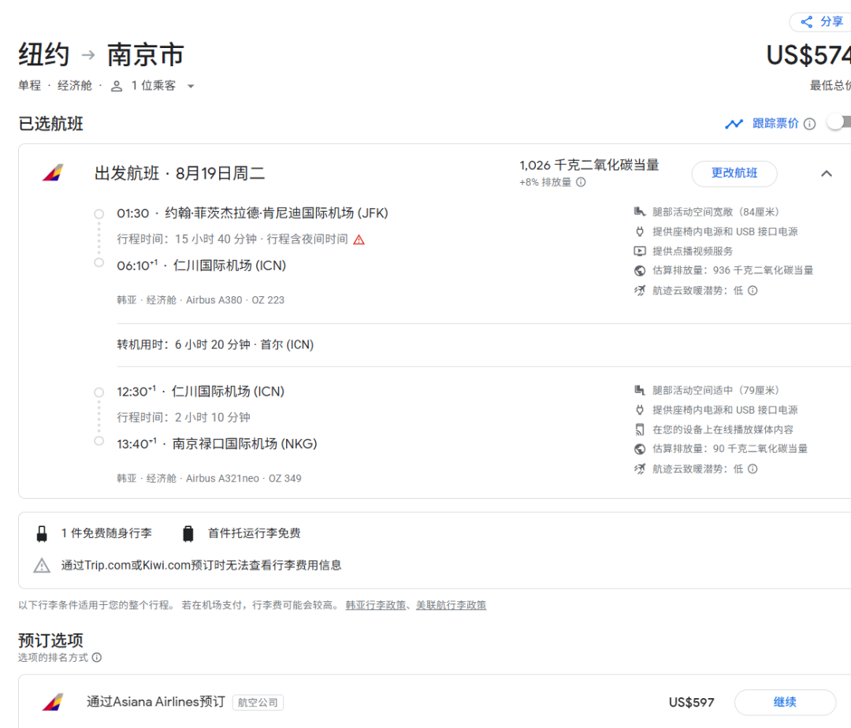Enable the 跟踪票价 price tracking switch
The image size is (851, 728).
pos(838,123)
